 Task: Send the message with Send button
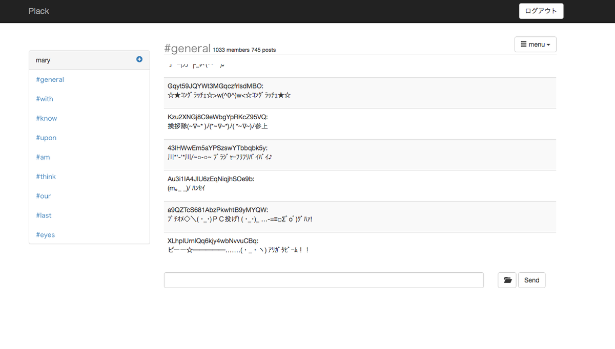[x=531, y=280]
